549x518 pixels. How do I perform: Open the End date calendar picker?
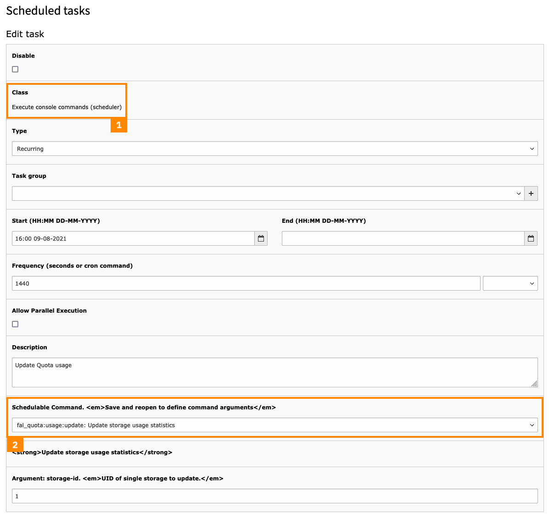coord(531,238)
